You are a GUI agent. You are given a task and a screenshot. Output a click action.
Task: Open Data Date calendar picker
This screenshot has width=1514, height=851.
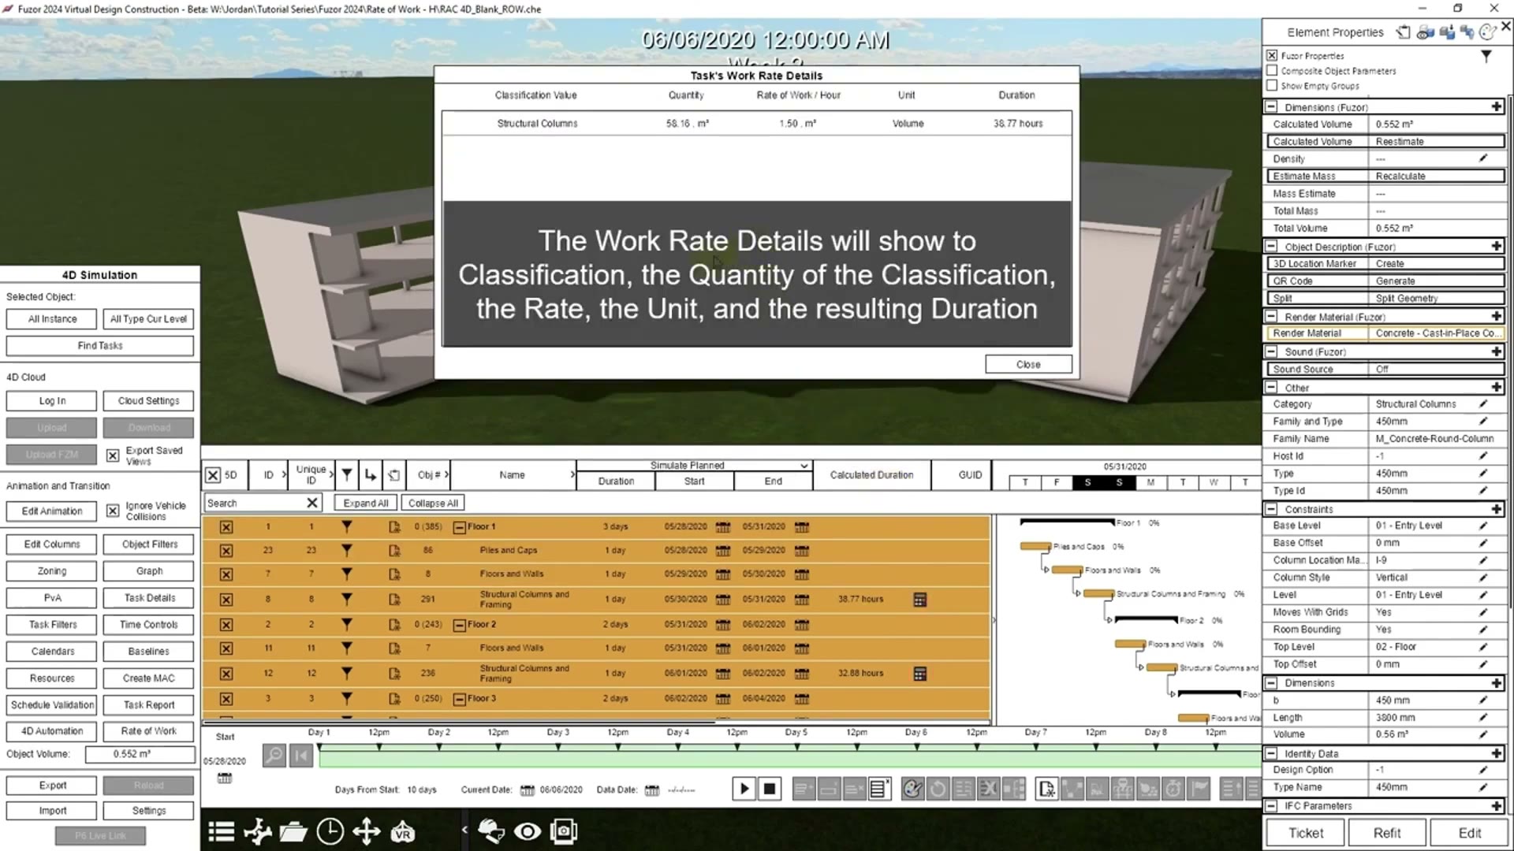pos(651,790)
